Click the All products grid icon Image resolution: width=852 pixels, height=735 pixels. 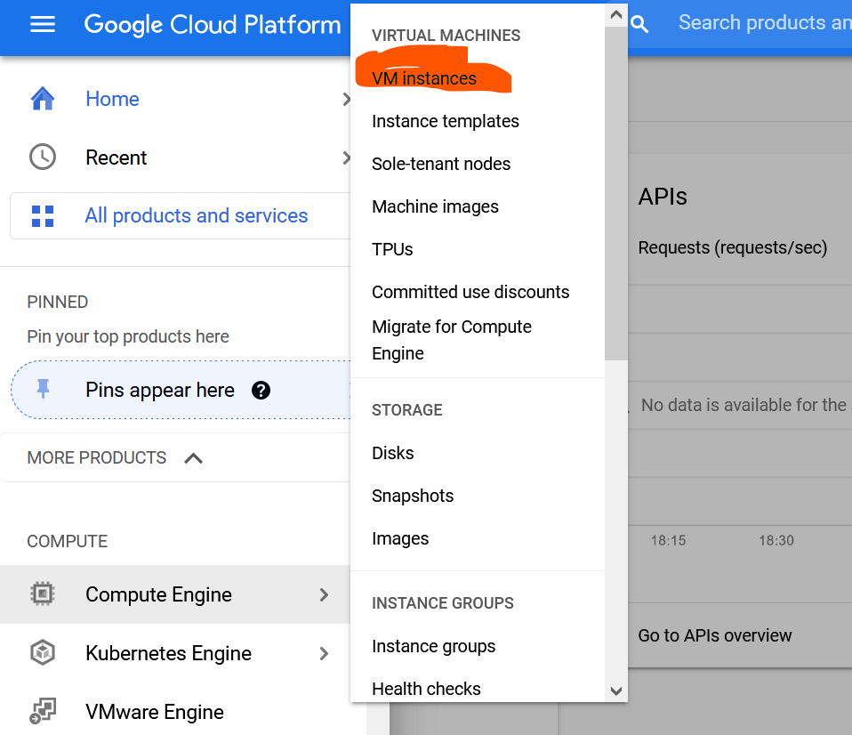[x=43, y=216]
